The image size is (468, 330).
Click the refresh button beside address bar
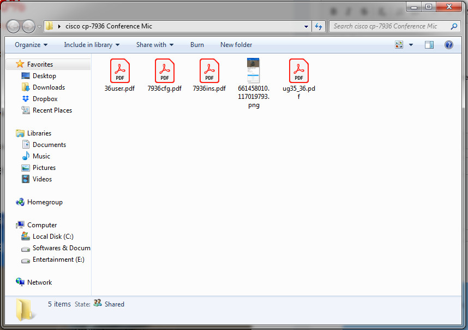[x=319, y=26]
